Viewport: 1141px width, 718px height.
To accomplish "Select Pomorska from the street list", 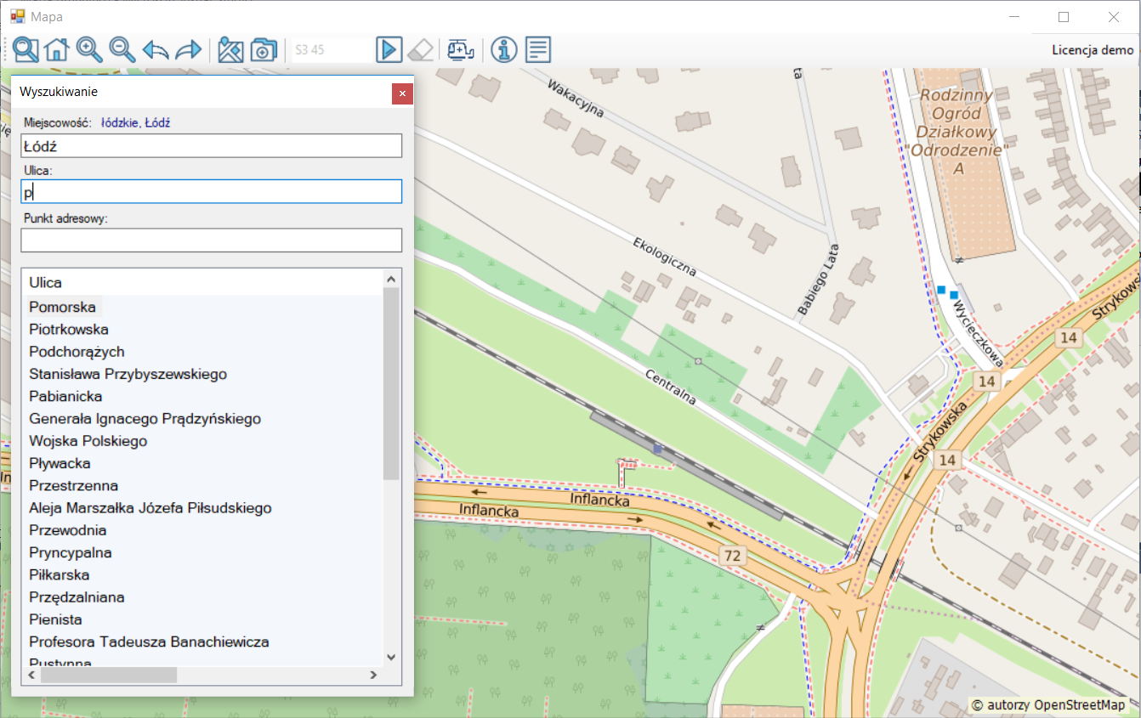I will (x=62, y=307).
